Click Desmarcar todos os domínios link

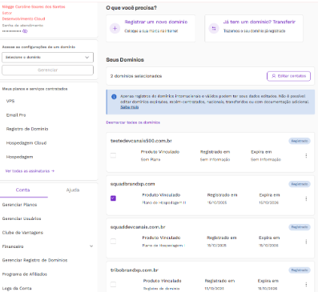click(x=133, y=122)
